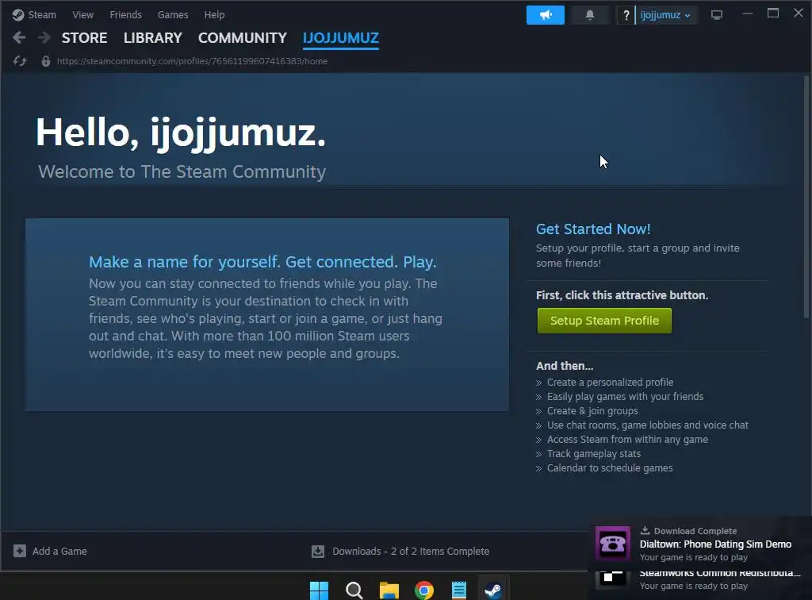Launch Google Chrome from the taskbar
This screenshot has height=600, width=812.
point(424,590)
